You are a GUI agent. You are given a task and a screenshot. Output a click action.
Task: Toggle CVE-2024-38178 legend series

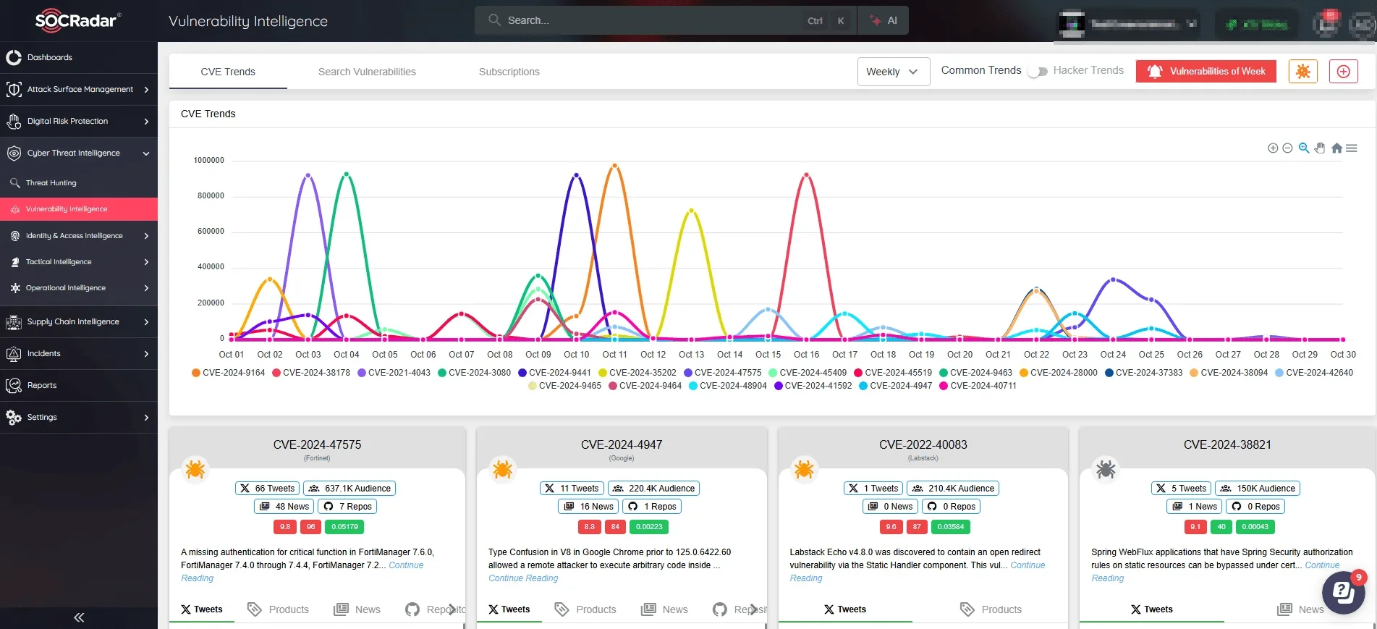pyautogui.click(x=310, y=373)
